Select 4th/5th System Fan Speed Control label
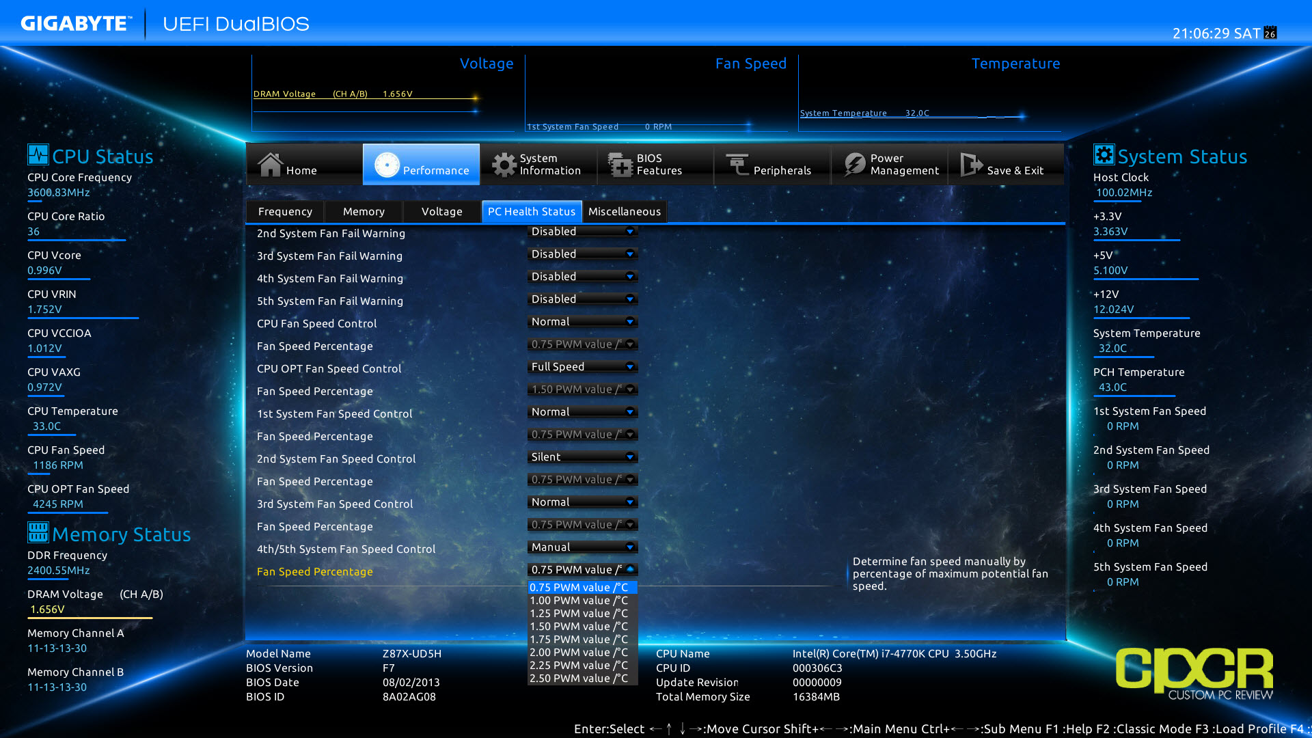This screenshot has height=738, width=1312. coord(346,549)
